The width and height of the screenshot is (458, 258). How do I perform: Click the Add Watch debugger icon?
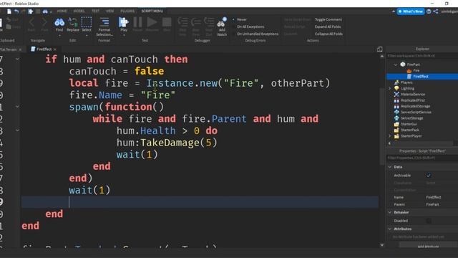click(222, 23)
